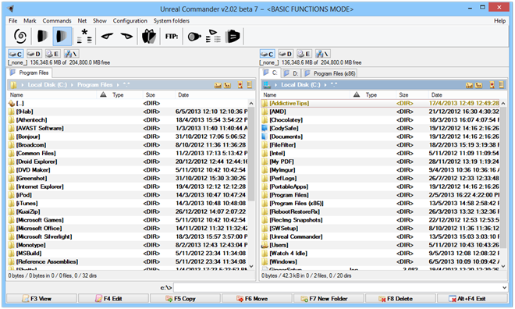Click the parent folder icon in left path bar
The width and height of the screenshot is (515, 309).
[227, 85]
